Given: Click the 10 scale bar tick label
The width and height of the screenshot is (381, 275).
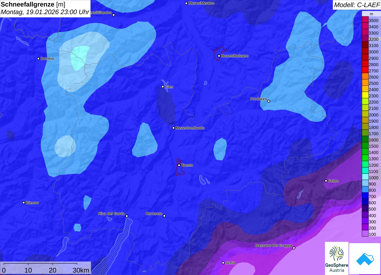Looking at the screenshot, I should tap(28, 270).
